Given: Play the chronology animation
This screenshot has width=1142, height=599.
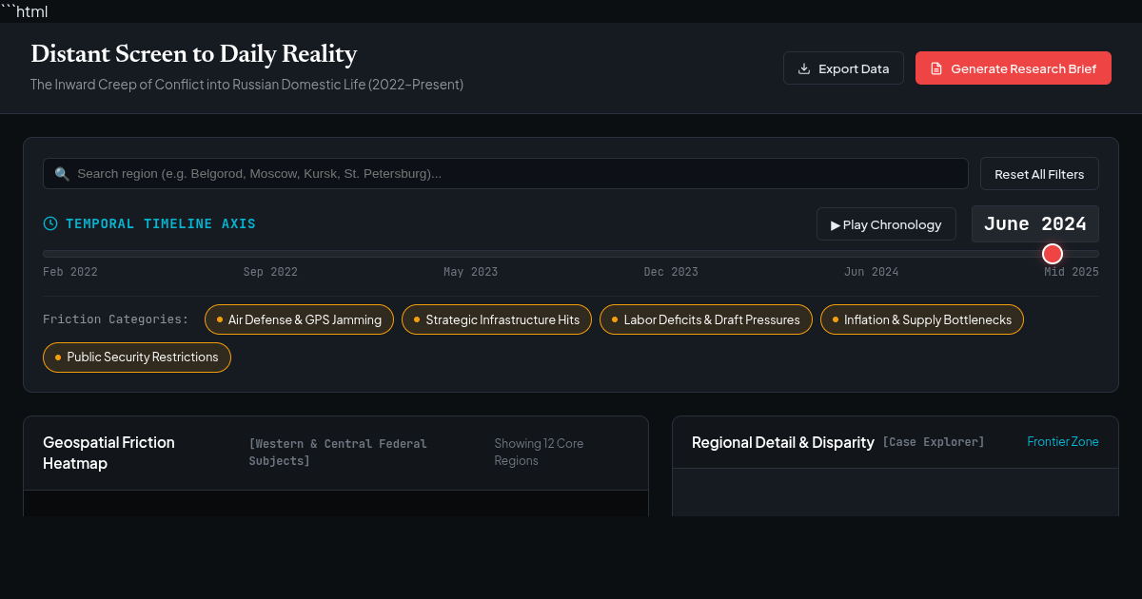Looking at the screenshot, I should coord(886,224).
